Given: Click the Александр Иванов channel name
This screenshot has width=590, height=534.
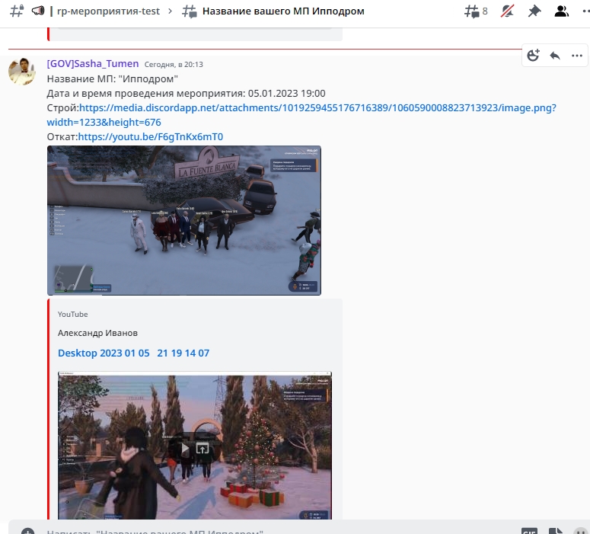Looking at the screenshot, I should pyautogui.click(x=98, y=333).
